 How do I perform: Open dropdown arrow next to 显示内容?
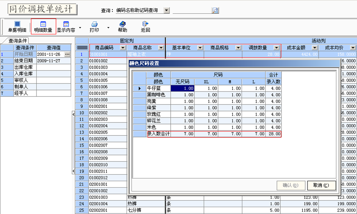click(80, 28)
